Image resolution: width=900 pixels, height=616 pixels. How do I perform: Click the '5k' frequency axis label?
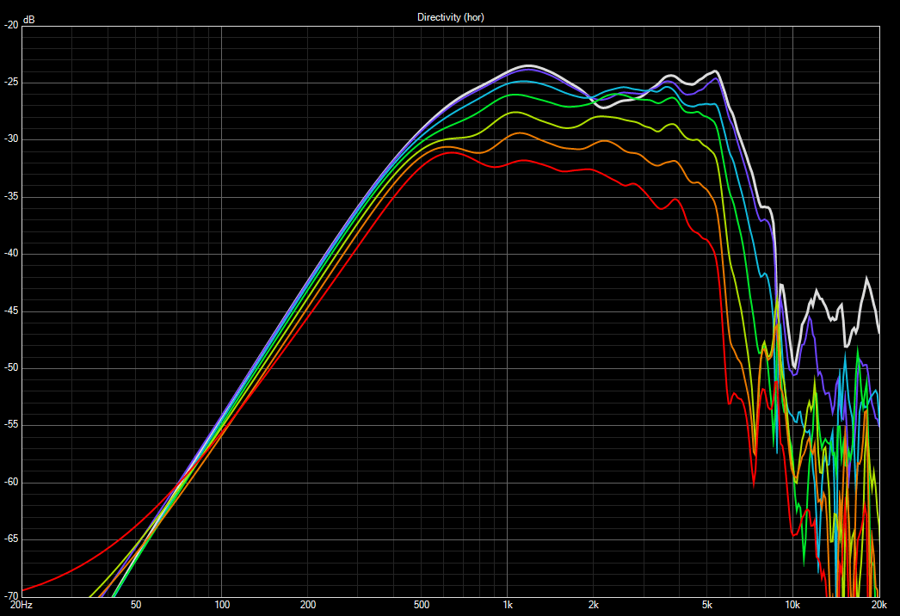(x=707, y=605)
